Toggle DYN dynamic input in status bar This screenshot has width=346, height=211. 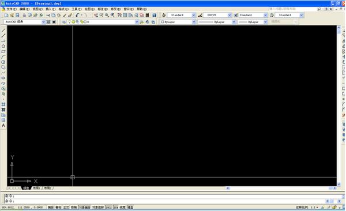[x=116, y=207]
